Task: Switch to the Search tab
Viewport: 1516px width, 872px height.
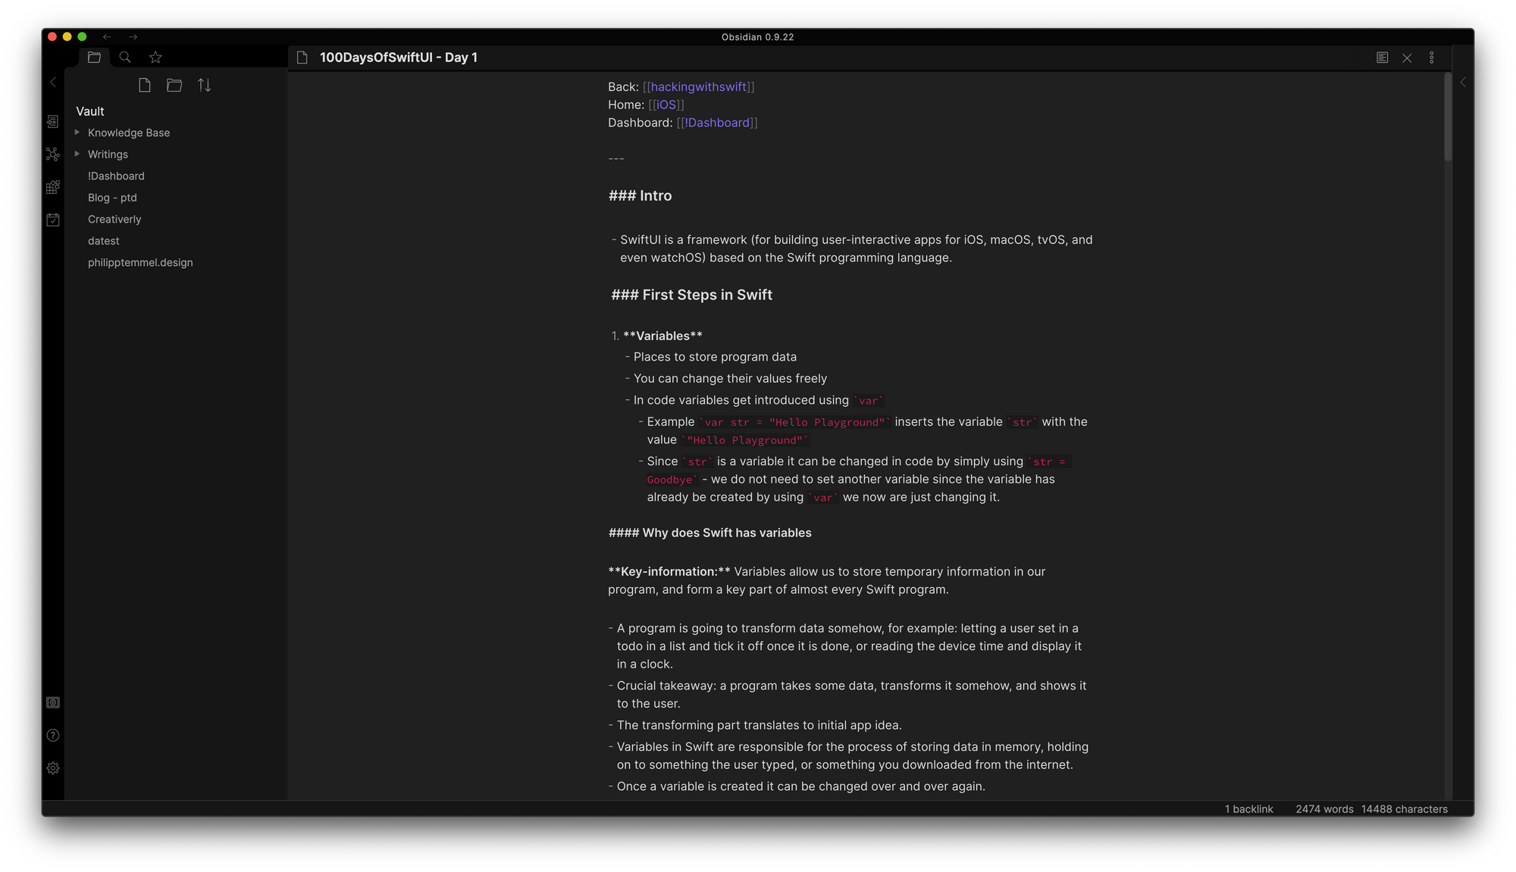Action: pos(124,57)
